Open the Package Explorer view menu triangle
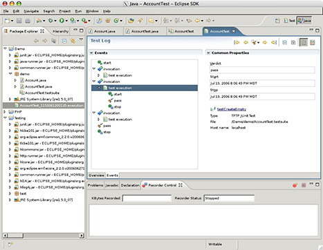 (81, 39)
